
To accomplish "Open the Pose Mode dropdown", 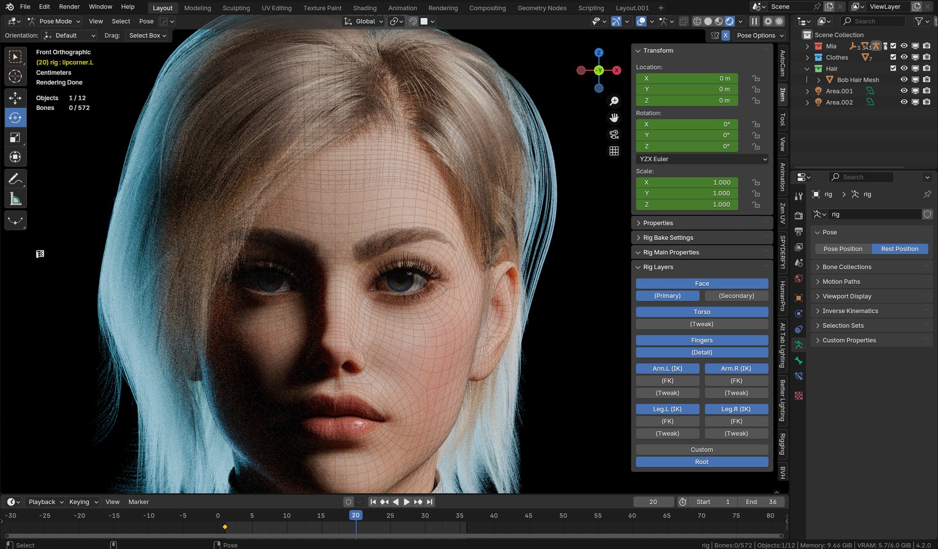I will pyautogui.click(x=54, y=21).
